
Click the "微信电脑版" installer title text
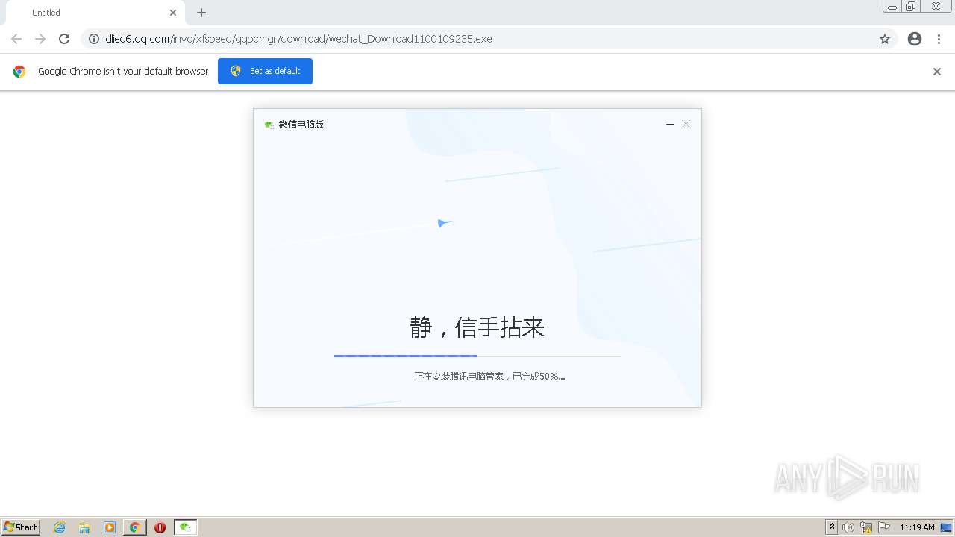(x=301, y=125)
